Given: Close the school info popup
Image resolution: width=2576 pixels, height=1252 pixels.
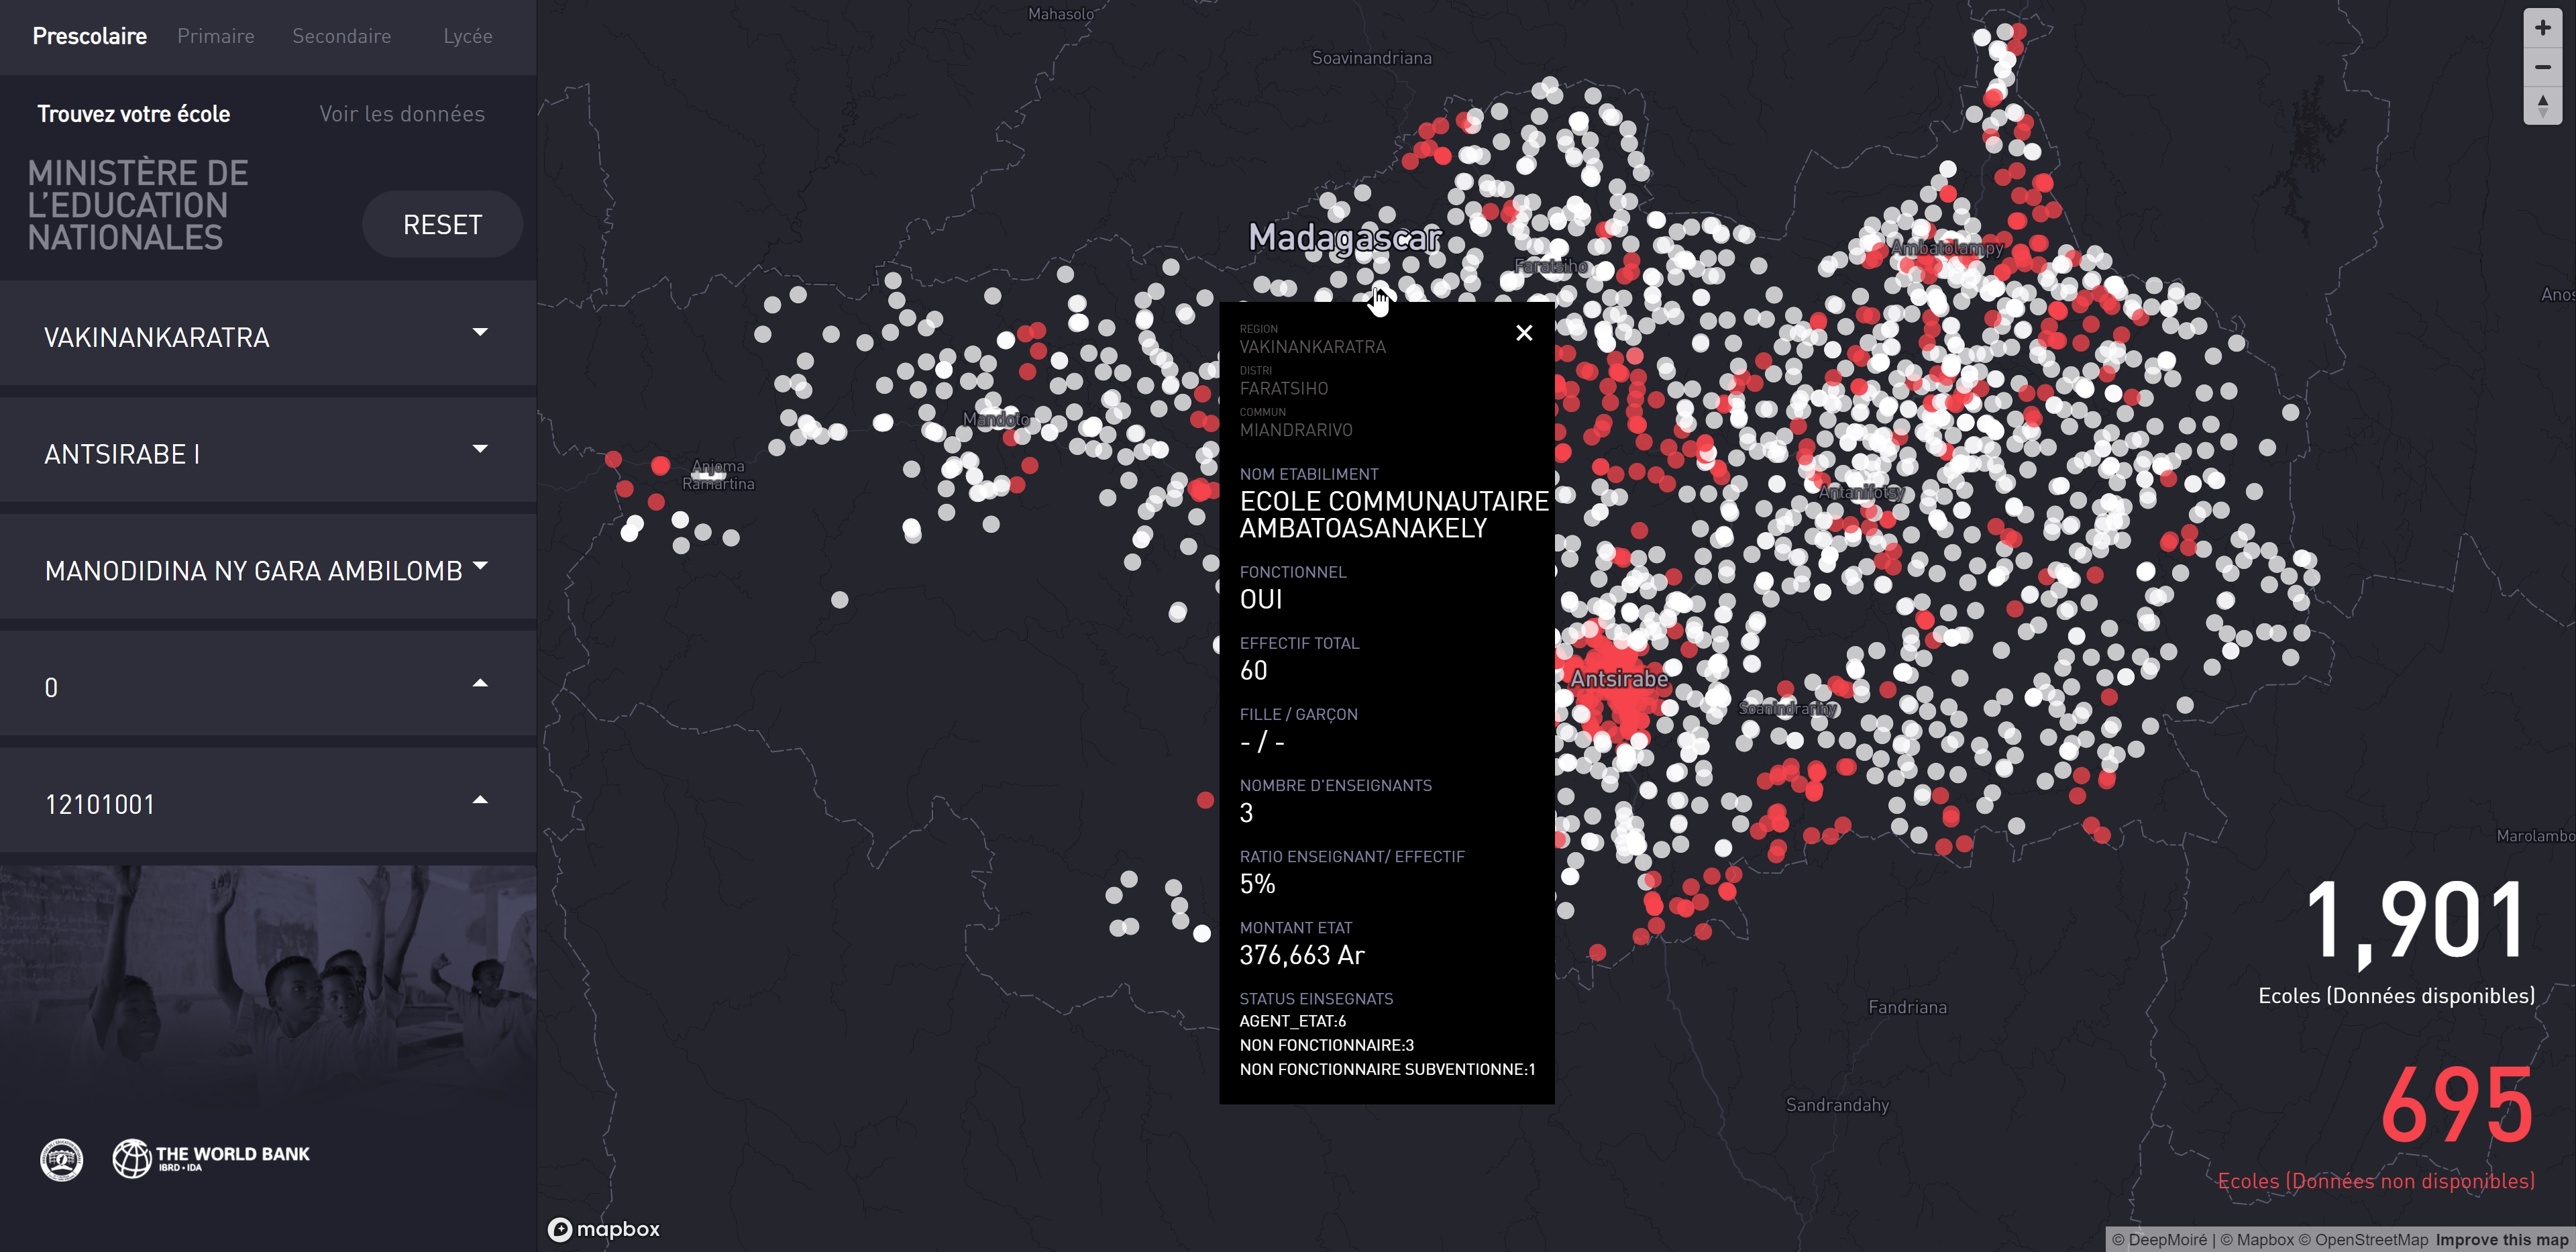Looking at the screenshot, I should coord(1523,333).
